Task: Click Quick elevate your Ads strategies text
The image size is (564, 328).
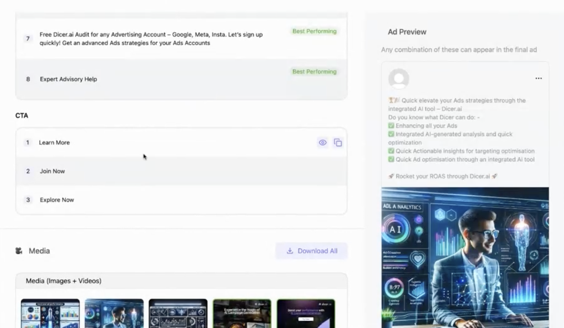Action: coord(457,104)
